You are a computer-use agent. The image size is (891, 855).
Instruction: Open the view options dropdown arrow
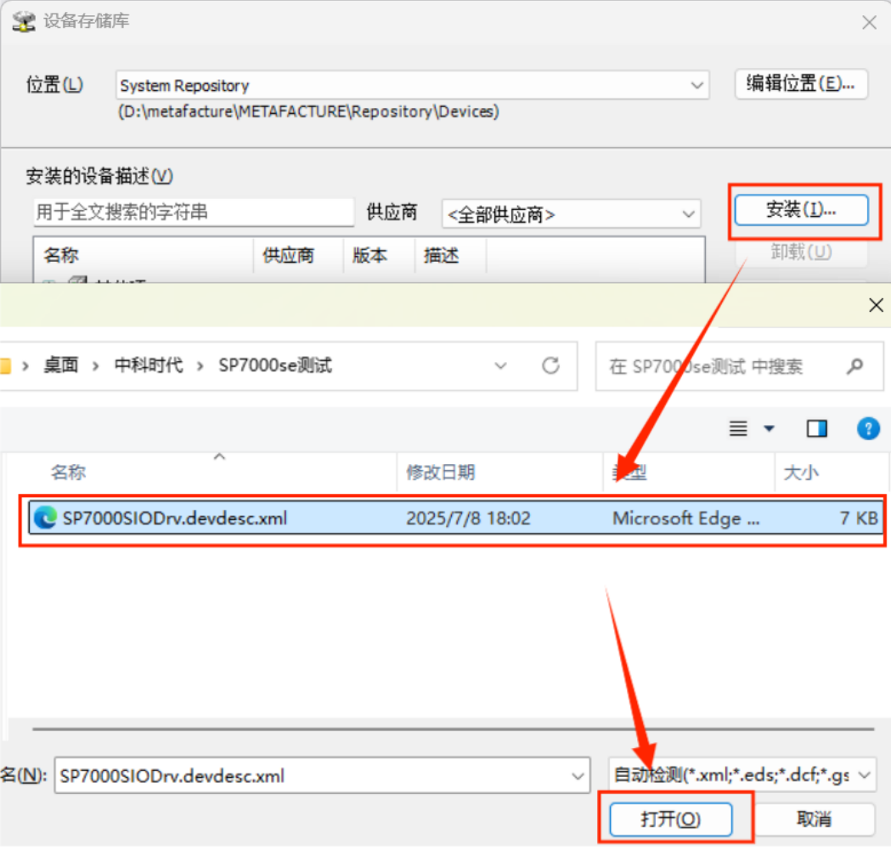click(769, 428)
